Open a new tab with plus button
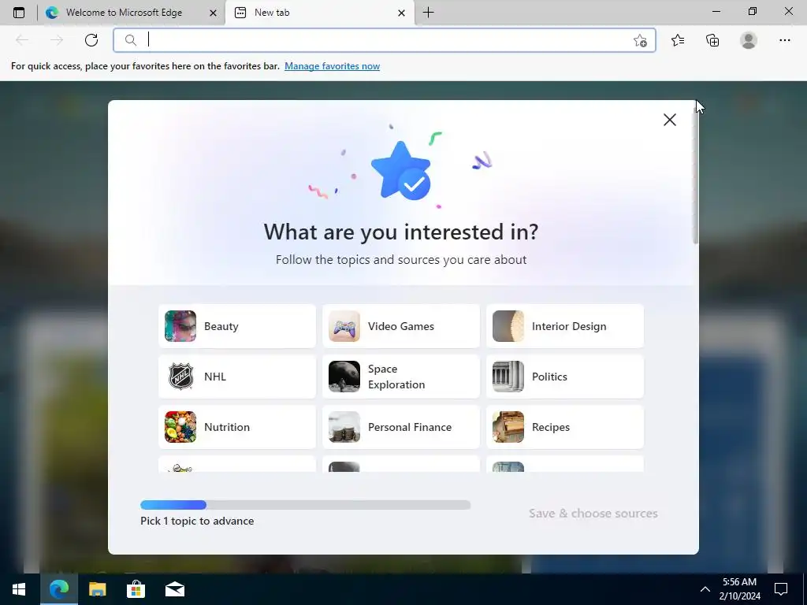Image resolution: width=807 pixels, height=605 pixels. point(428,13)
